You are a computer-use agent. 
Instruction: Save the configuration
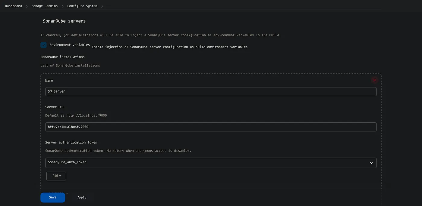[53, 197]
